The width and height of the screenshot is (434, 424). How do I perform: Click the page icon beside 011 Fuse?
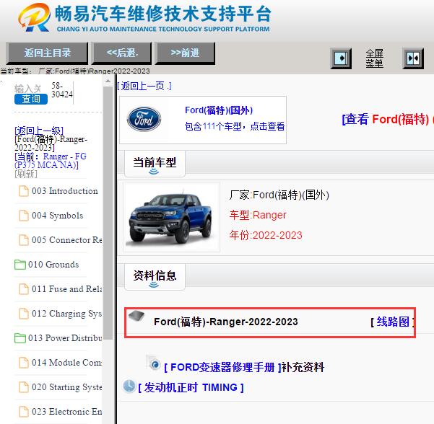coord(24,289)
